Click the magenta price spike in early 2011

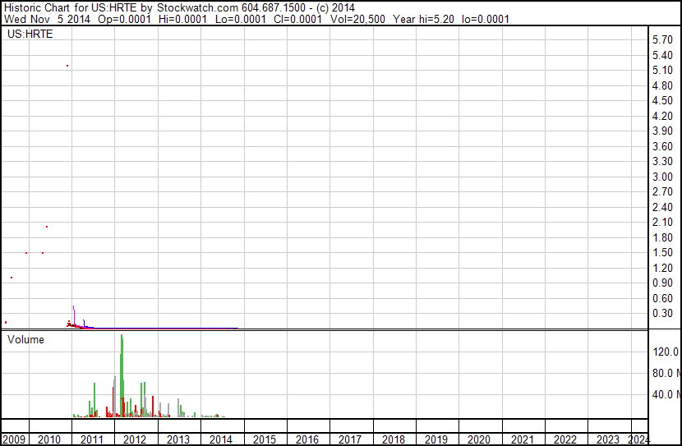pyautogui.click(x=74, y=315)
